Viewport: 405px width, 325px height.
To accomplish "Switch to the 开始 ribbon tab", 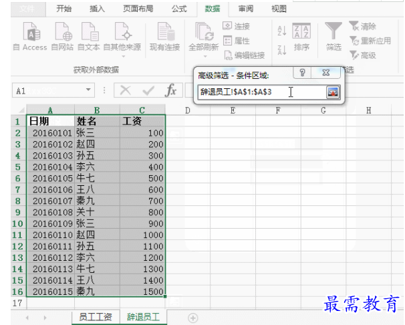I will point(63,9).
